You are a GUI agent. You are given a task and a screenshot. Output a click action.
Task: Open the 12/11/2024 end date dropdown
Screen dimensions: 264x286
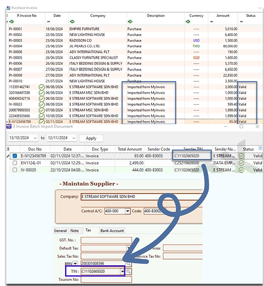tap(74, 138)
